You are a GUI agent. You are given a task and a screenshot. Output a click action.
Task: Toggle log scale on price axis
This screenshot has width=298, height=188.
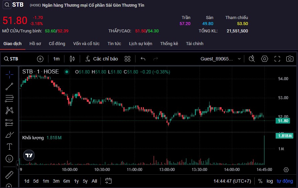(x=270, y=181)
